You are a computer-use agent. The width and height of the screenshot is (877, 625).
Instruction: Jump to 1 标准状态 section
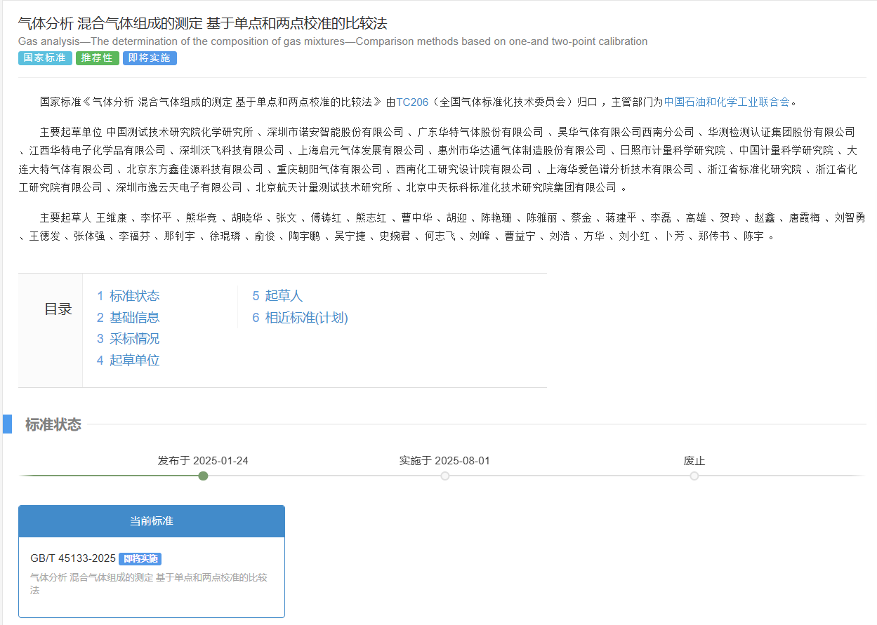(x=128, y=296)
